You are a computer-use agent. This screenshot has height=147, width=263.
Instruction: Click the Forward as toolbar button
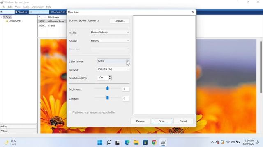coord(58,12)
